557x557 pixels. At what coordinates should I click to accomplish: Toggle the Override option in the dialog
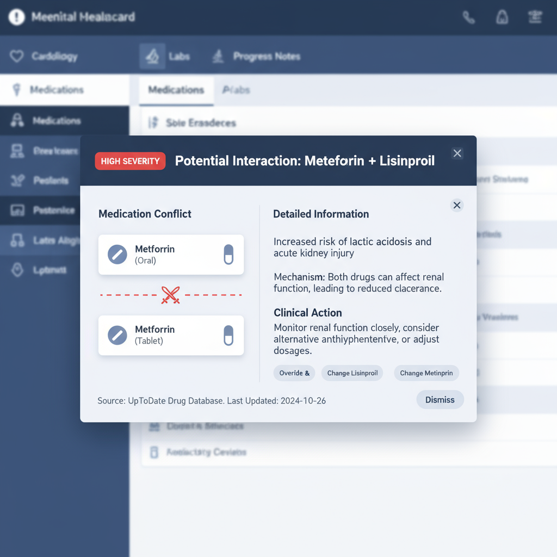294,373
